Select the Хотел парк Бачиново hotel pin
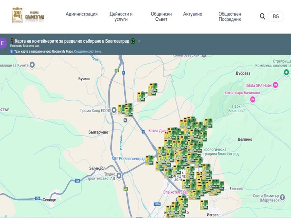The width and height of the screenshot is (291, 218). (253, 100)
